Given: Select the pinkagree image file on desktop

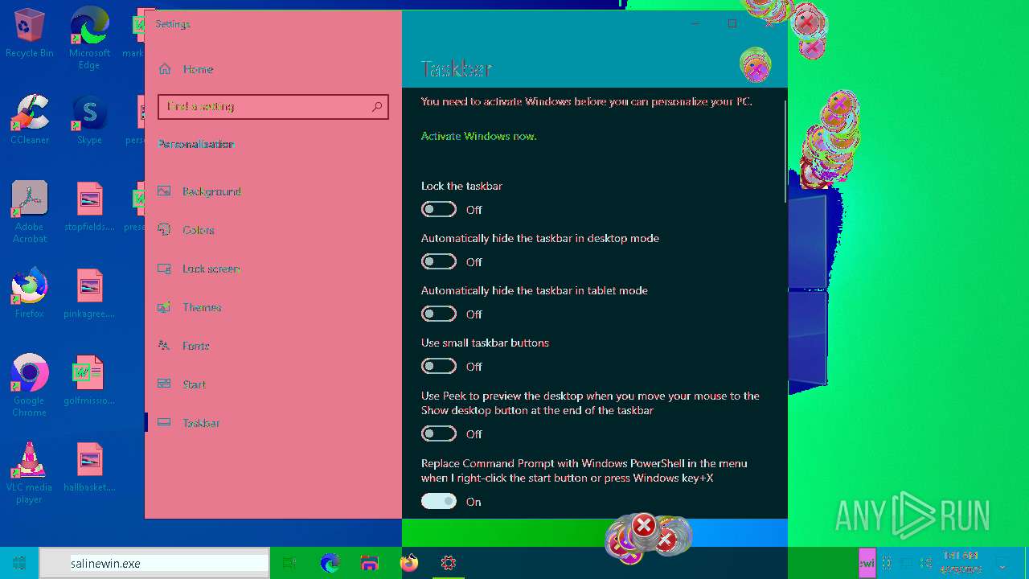Looking at the screenshot, I should [89, 294].
